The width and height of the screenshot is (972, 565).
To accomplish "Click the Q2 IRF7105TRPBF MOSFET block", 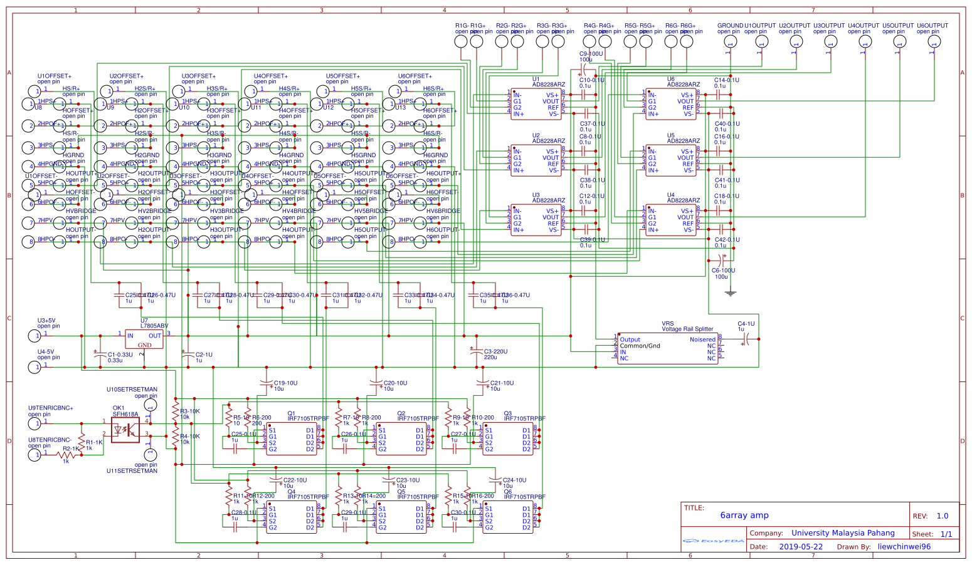I will click(x=401, y=439).
